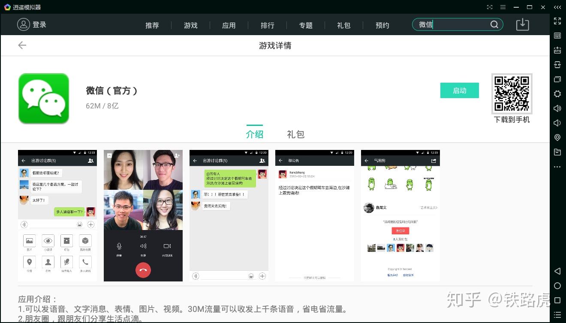Click the 应用介绍 heading text
This screenshot has width=566, height=323.
click(x=38, y=299)
